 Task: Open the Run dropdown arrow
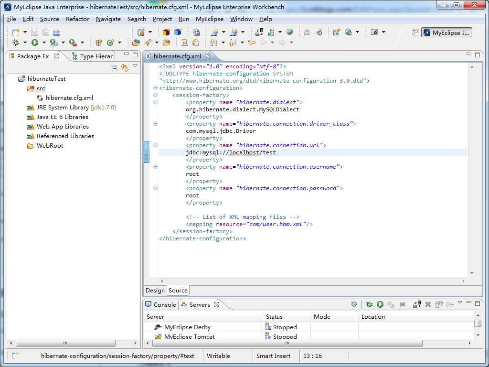click(x=44, y=43)
